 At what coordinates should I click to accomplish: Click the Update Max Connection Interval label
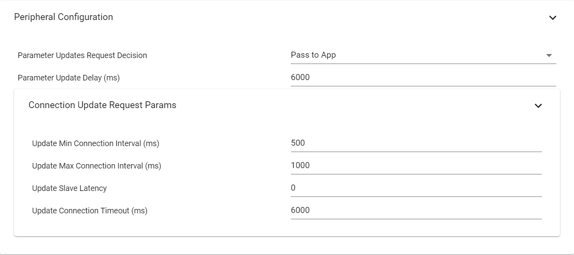[96, 166]
